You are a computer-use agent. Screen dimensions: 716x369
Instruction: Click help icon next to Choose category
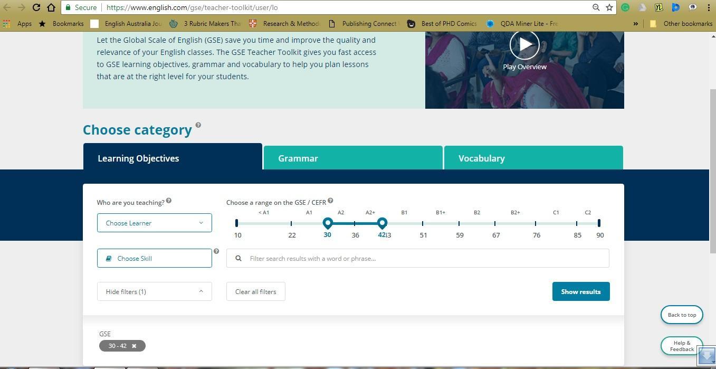pyautogui.click(x=198, y=125)
